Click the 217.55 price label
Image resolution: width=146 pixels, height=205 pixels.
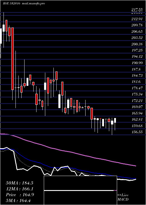click(x=137, y=10)
